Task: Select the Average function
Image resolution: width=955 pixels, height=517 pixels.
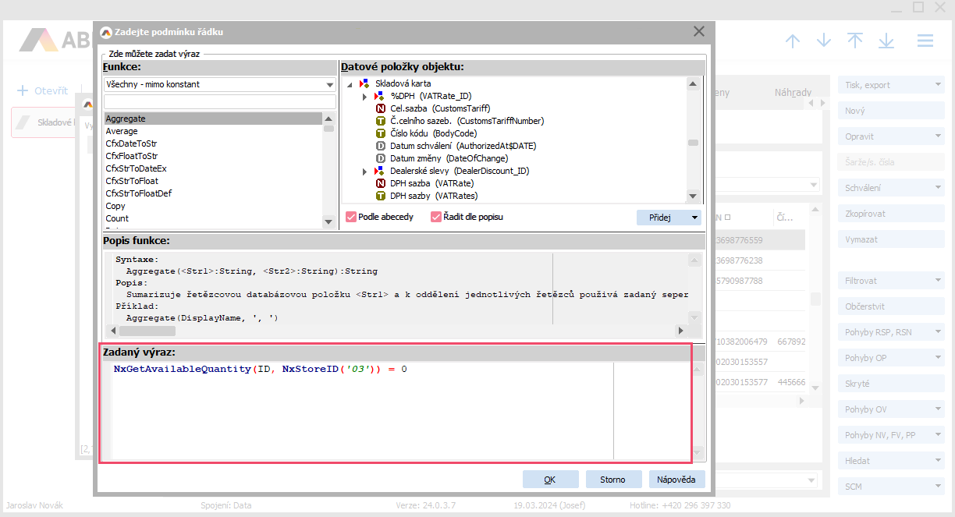Action: pyautogui.click(x=213, y=131)
